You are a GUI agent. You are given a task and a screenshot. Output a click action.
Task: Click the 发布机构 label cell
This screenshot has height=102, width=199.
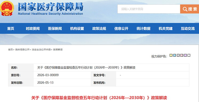tap(103, 83)
